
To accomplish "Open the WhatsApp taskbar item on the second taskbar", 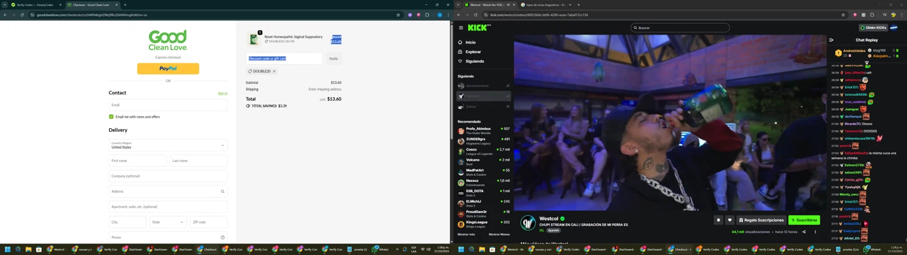I will point(873,249).
